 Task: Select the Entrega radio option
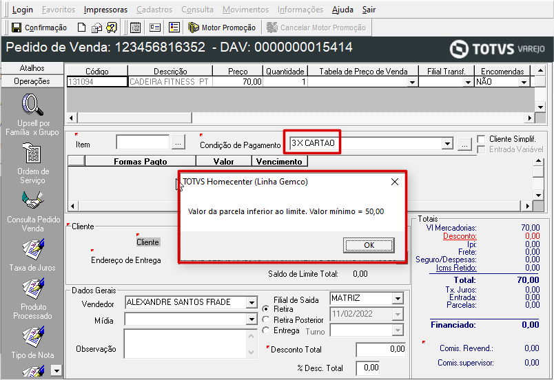coord(266,330)
